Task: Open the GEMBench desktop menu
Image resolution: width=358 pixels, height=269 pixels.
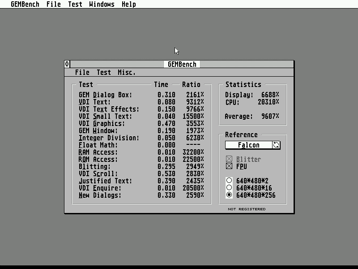Action: tap(25, 4)
